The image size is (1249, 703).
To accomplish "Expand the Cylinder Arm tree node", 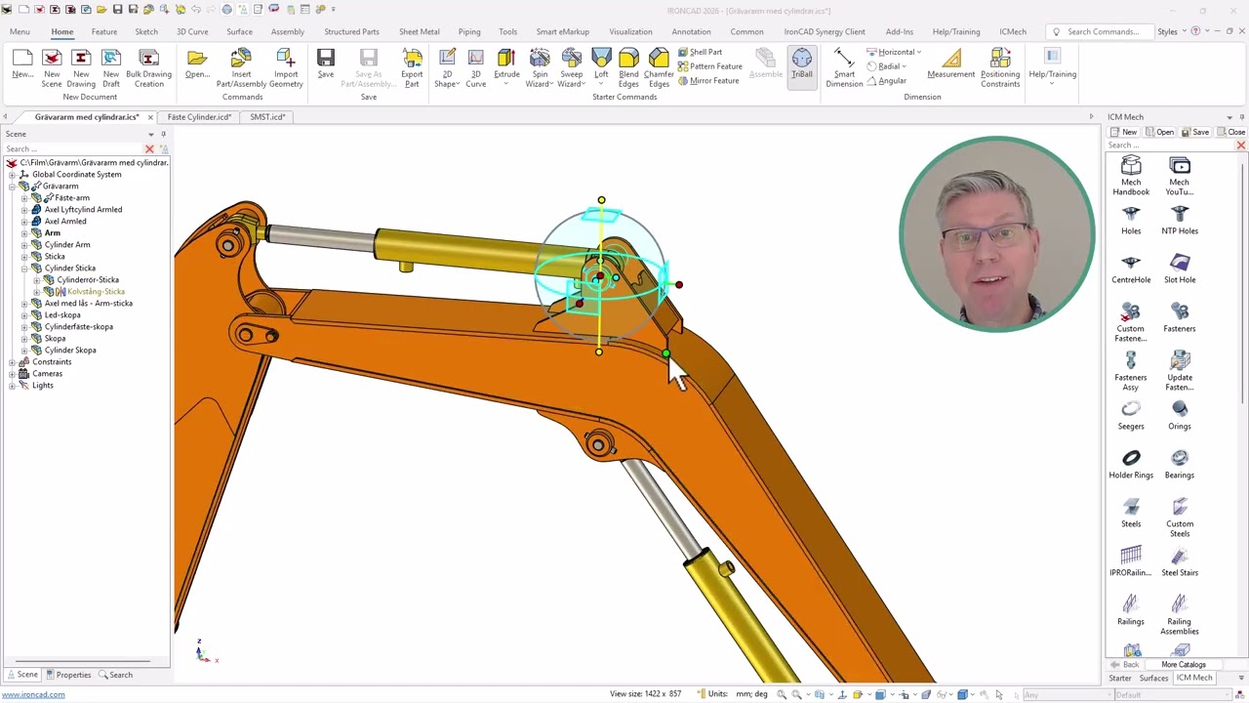I will point(24,245).
